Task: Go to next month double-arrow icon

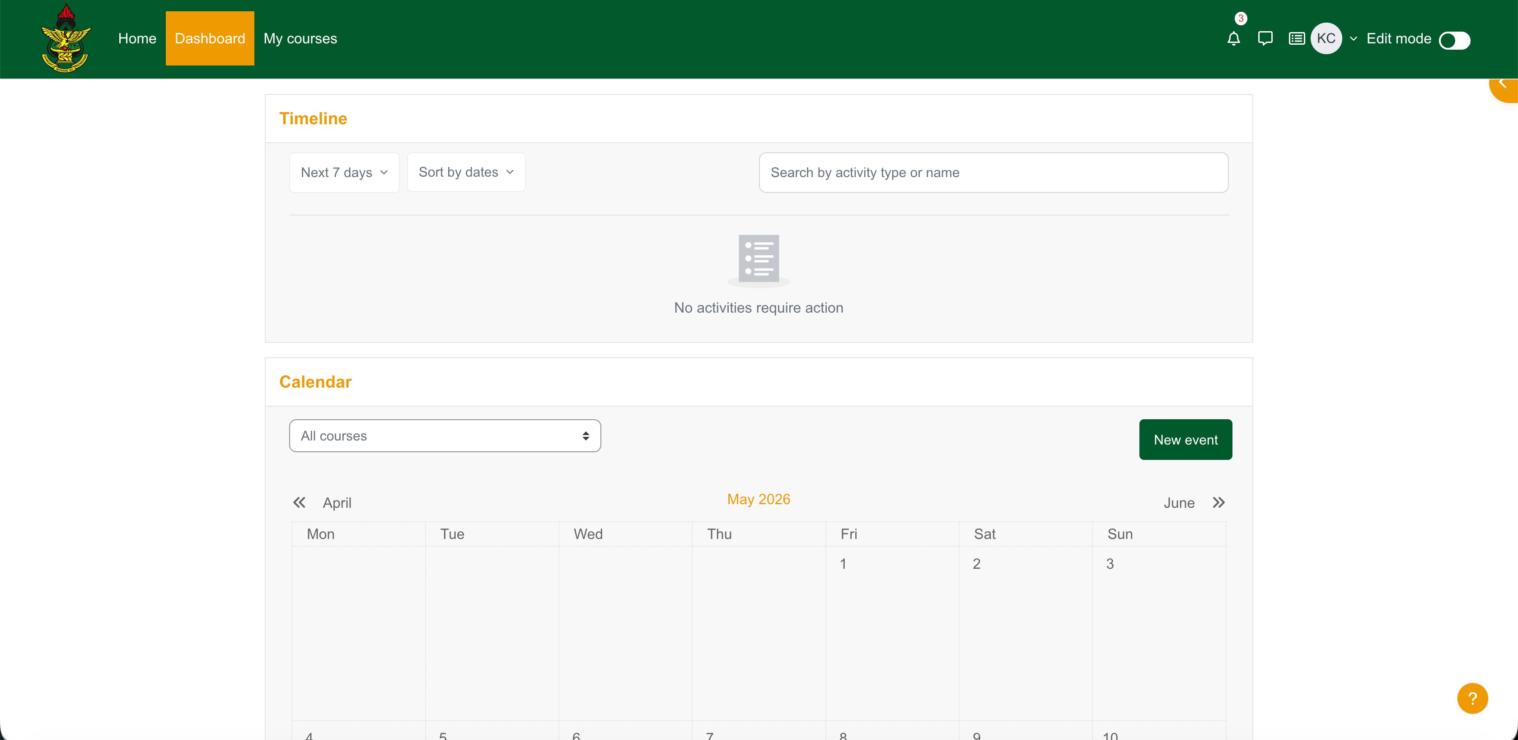Action: point(1218,502)
